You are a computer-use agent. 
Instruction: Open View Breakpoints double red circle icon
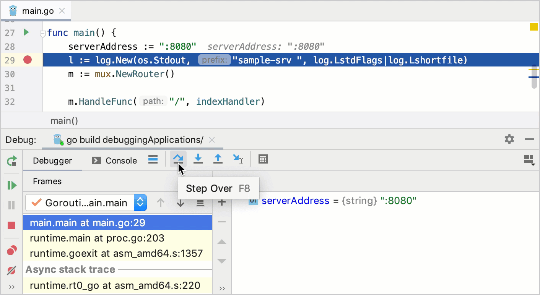pos(11,250)
